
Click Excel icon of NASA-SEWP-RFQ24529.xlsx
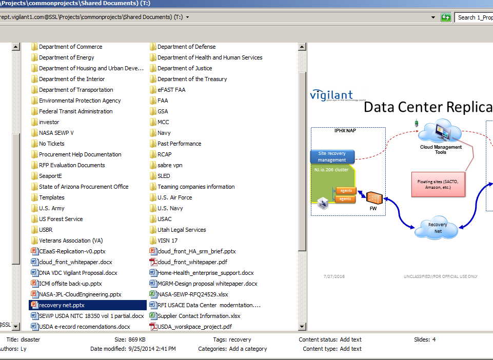[x=153, y=294]
